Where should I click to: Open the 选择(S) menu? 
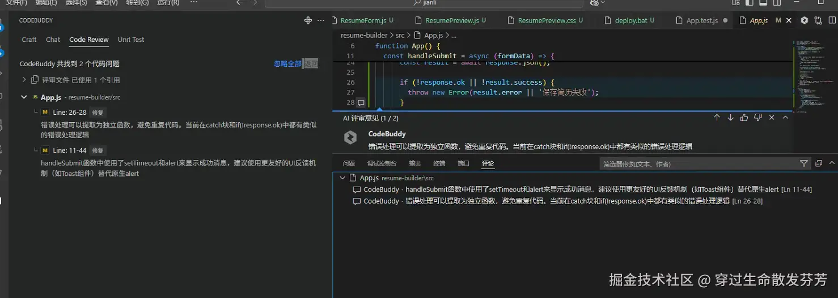[77, 3]
